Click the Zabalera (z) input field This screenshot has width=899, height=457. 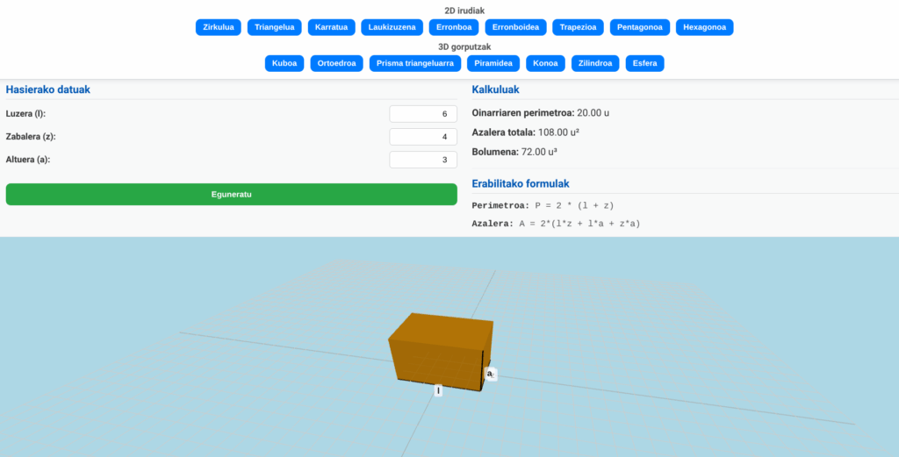tap(423, 137)
